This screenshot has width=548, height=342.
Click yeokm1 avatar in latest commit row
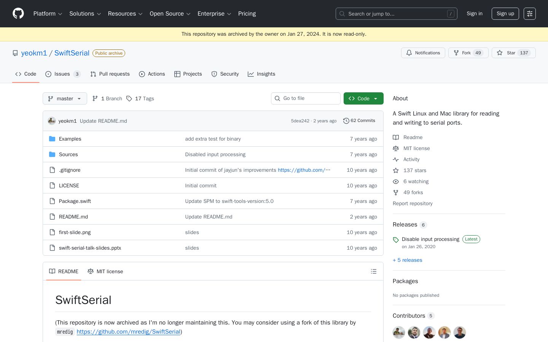(x=52, y=121)
